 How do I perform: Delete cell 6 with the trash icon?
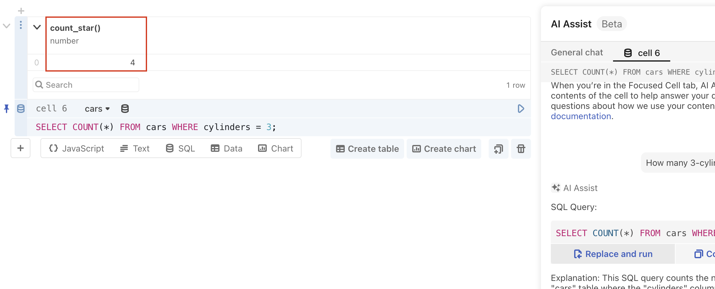coord(521,149)
